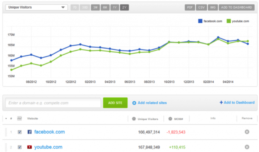Uncheck the facebook.com checkbox

click(19, 132)
